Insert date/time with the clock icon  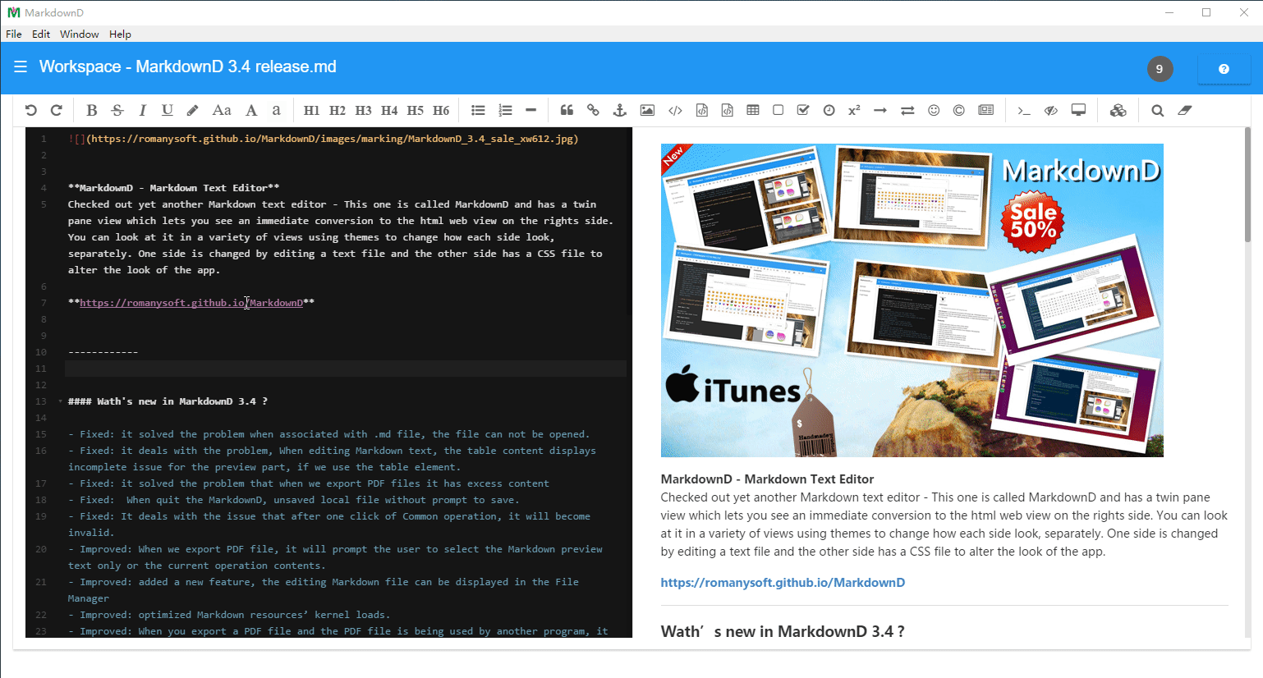[x=829, y=110]
